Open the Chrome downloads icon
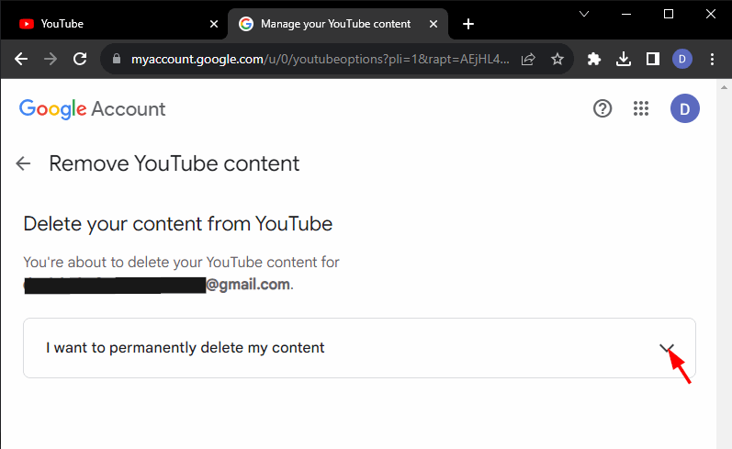Screen dimensions: 732x449 point(624,59)
